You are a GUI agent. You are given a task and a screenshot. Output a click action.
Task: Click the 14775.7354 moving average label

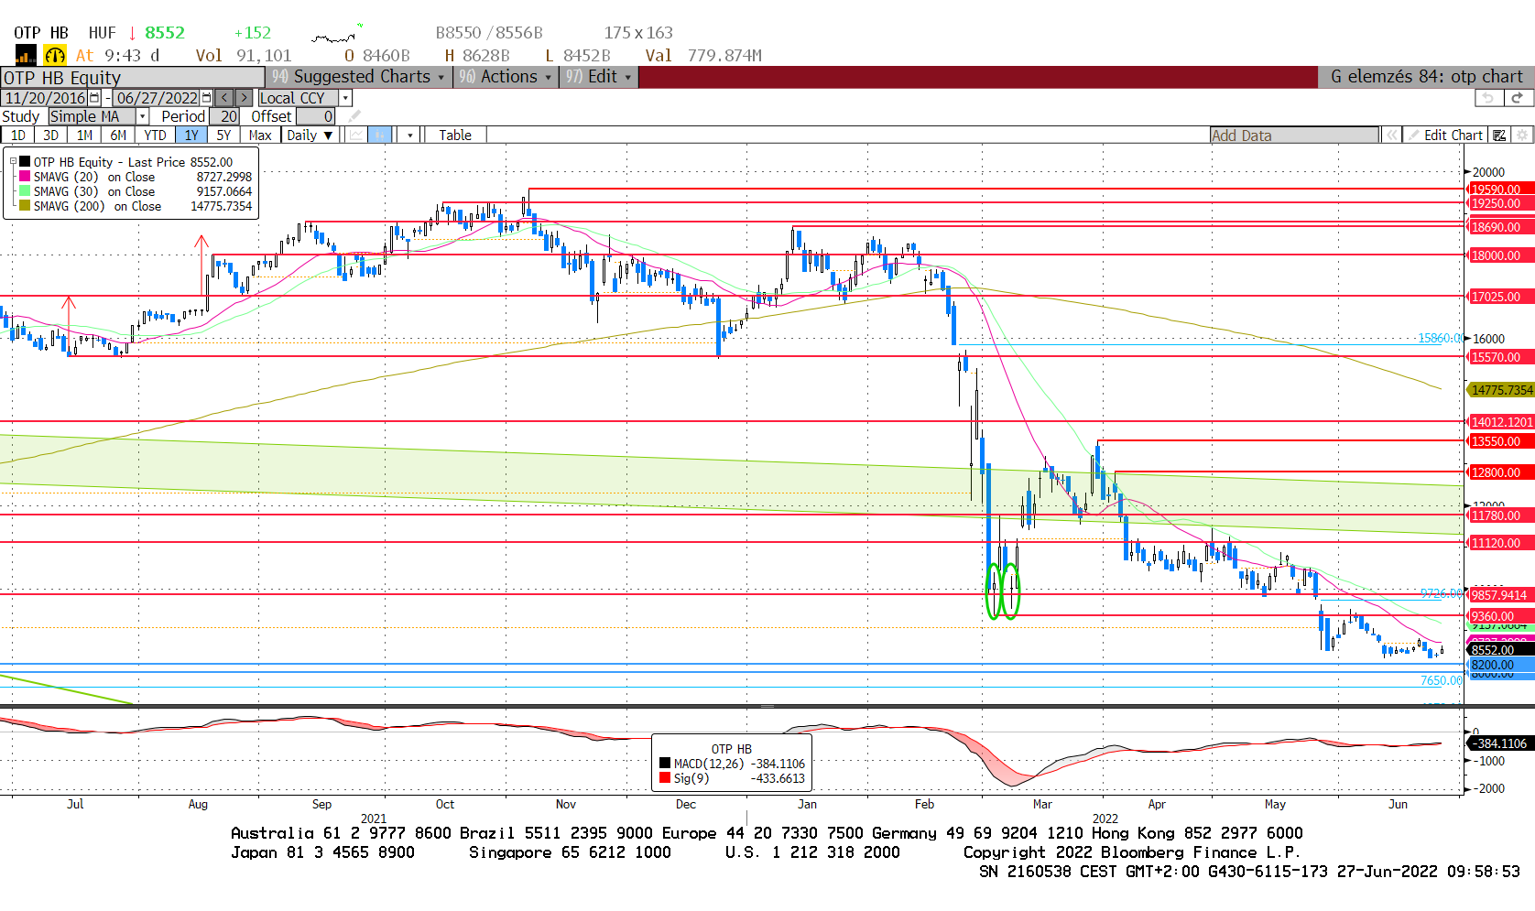click(x=1501, y=390)
